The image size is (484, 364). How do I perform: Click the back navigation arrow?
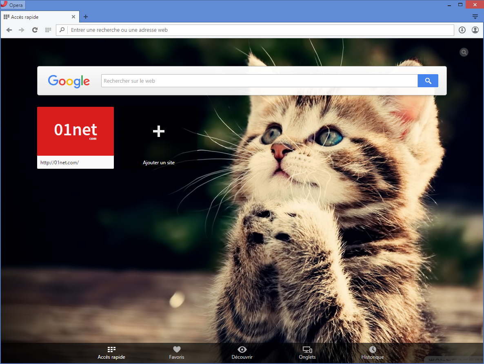pyautogui.click(x=9, y=30)
